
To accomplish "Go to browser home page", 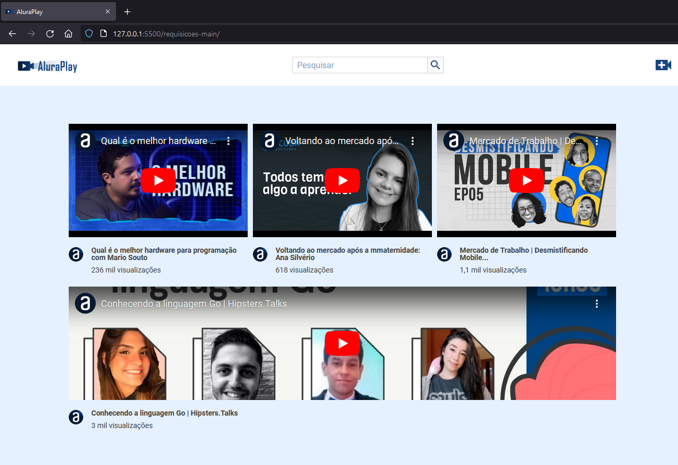I will 68,34.
